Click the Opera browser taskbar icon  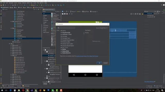pos(23,90)
